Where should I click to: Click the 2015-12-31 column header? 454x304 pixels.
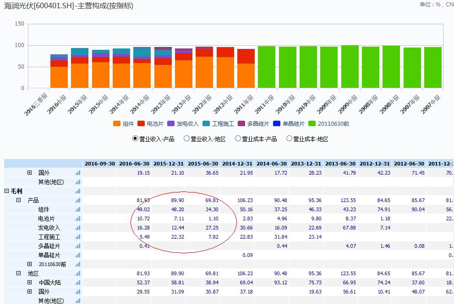click(x=169, y=164)
